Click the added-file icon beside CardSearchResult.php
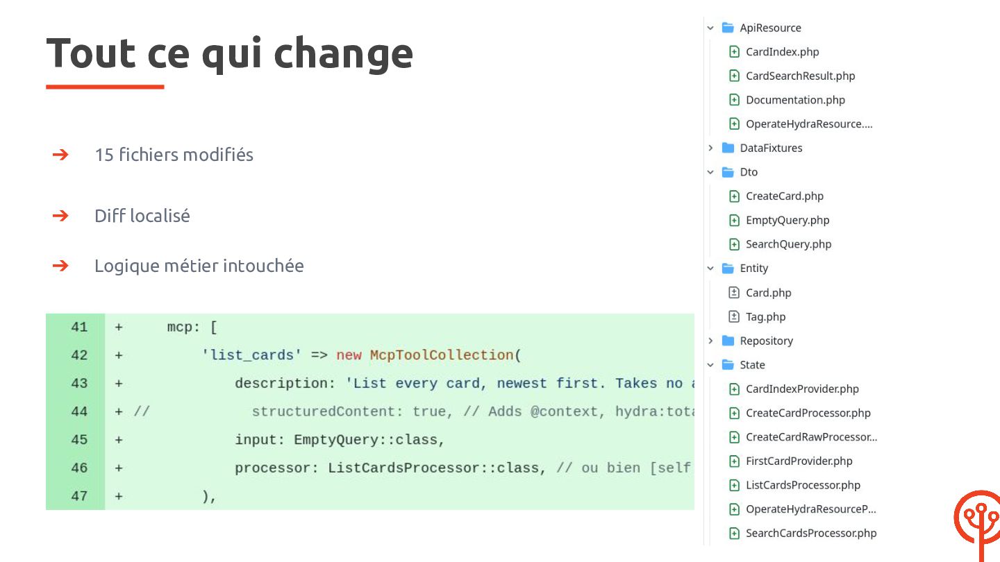Image resolution: width=1000 pixels, height=562 pixels. [734, 76]
